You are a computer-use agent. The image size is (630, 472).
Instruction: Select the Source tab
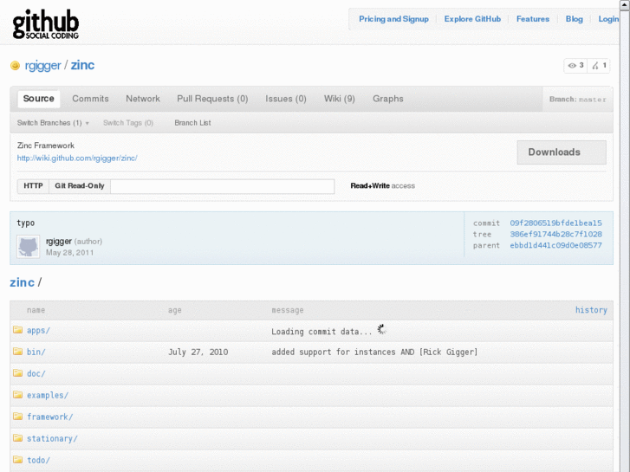tap(39, 99)
